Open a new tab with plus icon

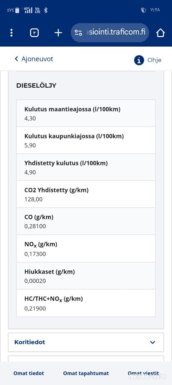tap(58, 33)
